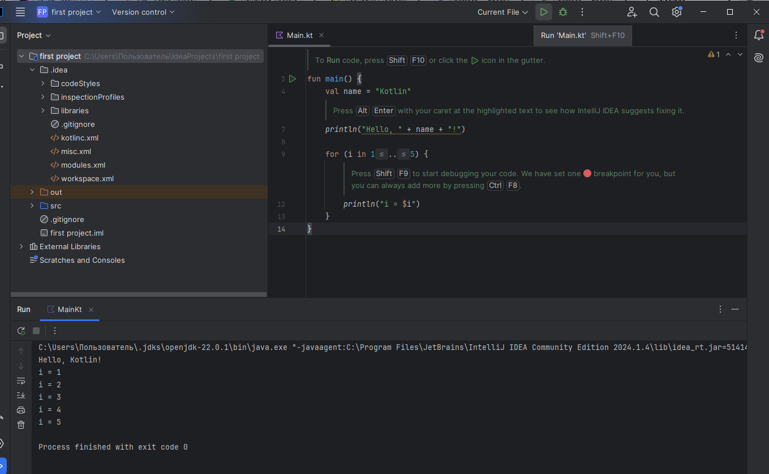The image size is (769, 474).
Task: Clear console output with trash icon
Action: click(21, 425)
